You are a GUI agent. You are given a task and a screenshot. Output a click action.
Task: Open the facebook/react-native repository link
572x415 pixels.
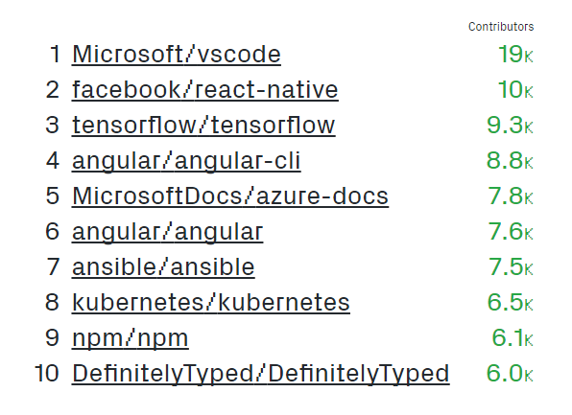click(x=205, y=90)
